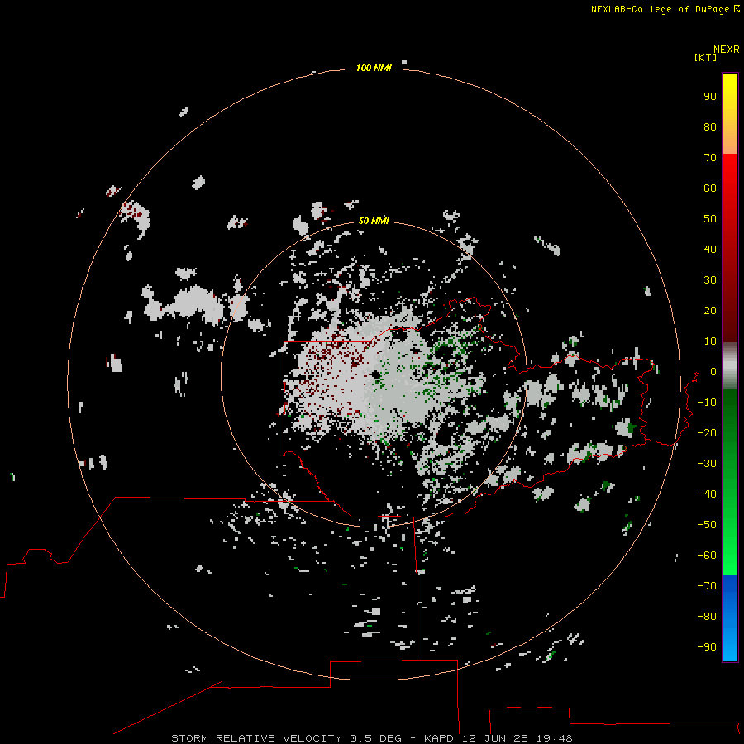Click the 0.5 DEG elevation text
The image size is (744, 744).
pos(376,738)
